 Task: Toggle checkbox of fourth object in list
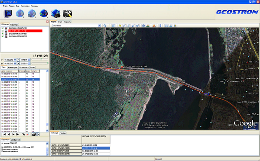(3, 36)
